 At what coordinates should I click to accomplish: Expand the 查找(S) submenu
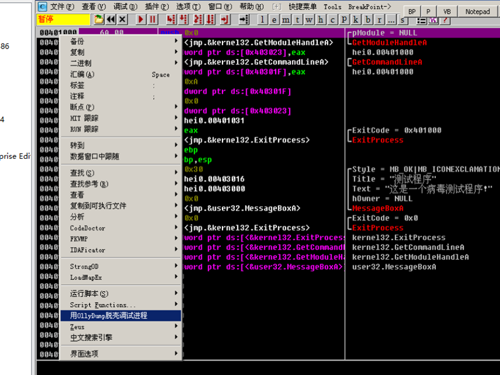tap(121, 173)
